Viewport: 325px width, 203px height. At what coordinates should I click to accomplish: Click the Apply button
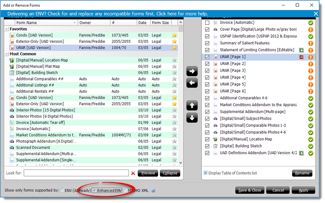[304, 190]
